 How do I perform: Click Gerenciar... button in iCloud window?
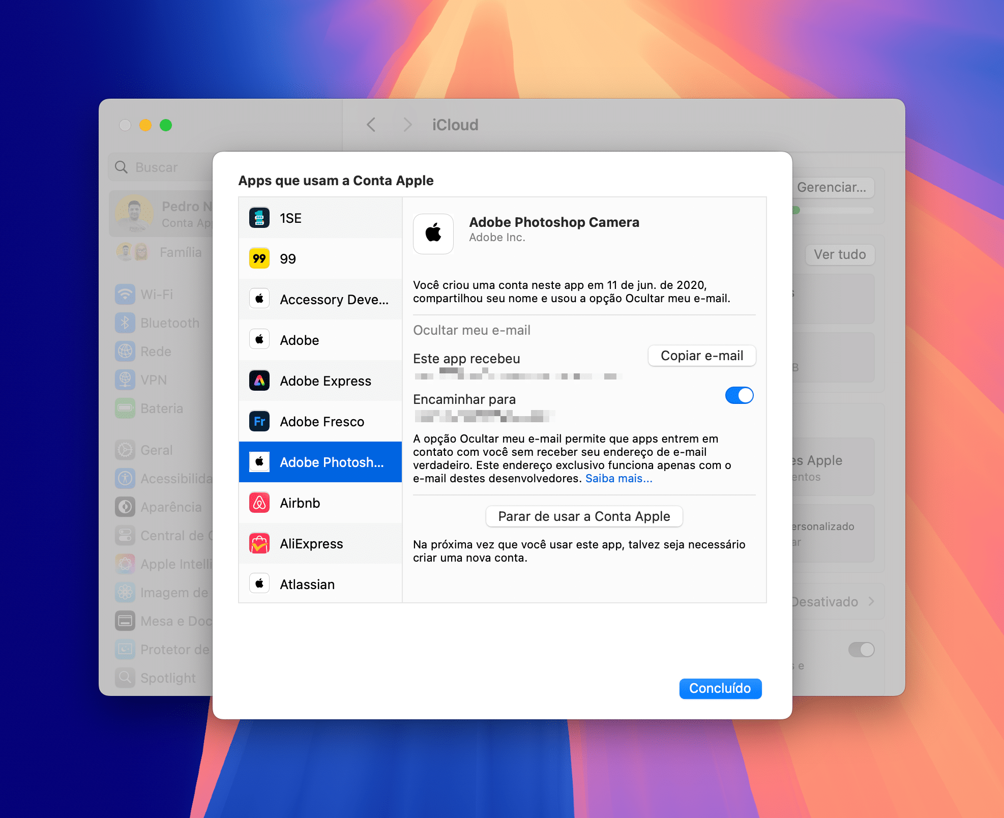pyautogui.click(x=832, y=187)
